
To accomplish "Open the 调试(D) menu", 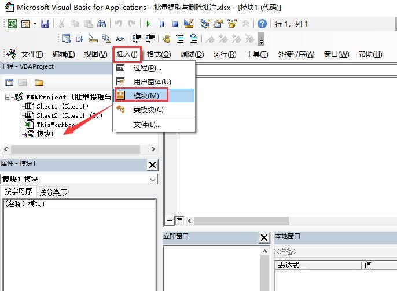I will (x=192, y=54).
